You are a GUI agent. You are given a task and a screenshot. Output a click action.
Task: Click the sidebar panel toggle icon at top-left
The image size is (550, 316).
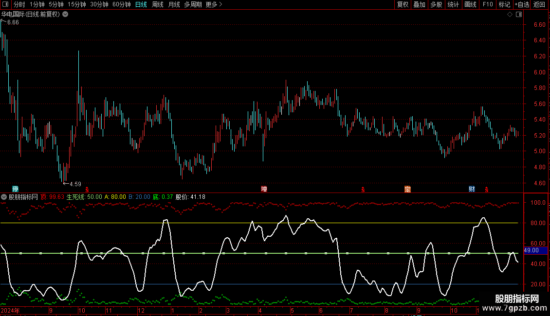point(5,4)
